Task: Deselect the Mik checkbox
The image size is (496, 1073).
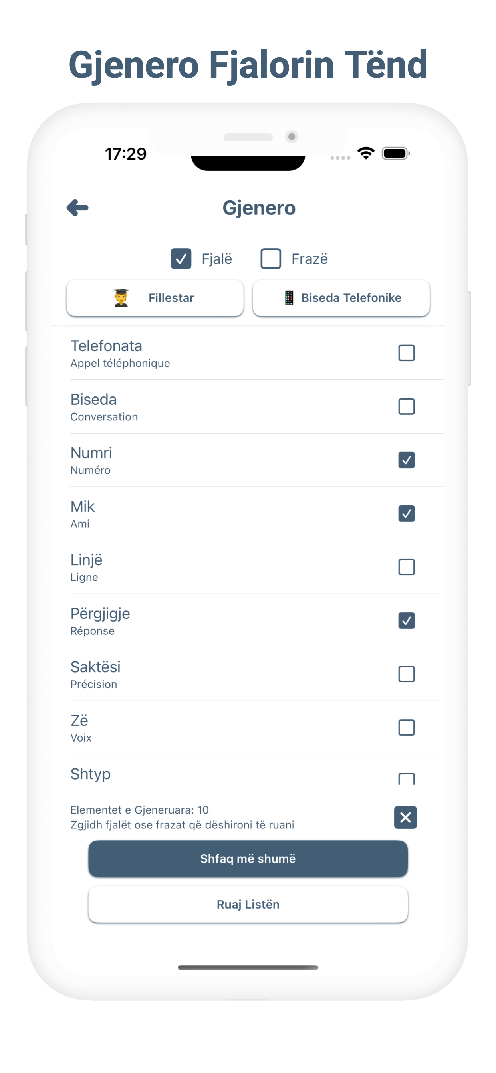Action: (407, 513)
